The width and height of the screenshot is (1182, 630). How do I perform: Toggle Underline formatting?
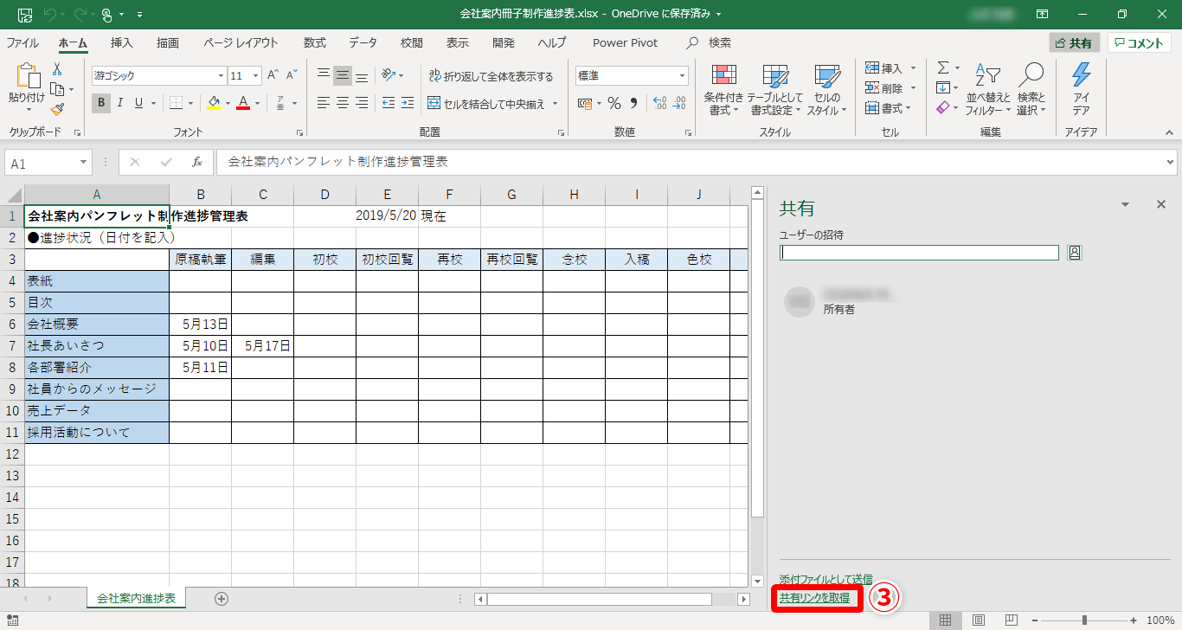(138, 103)
